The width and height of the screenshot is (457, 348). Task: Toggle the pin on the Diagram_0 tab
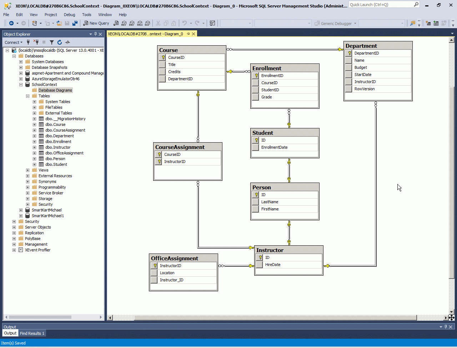pyautogui.click(x=188, y=34)
